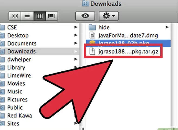Click the tar.gz archive file icon
The image size is (178, 130).
(x=93, y=52)
